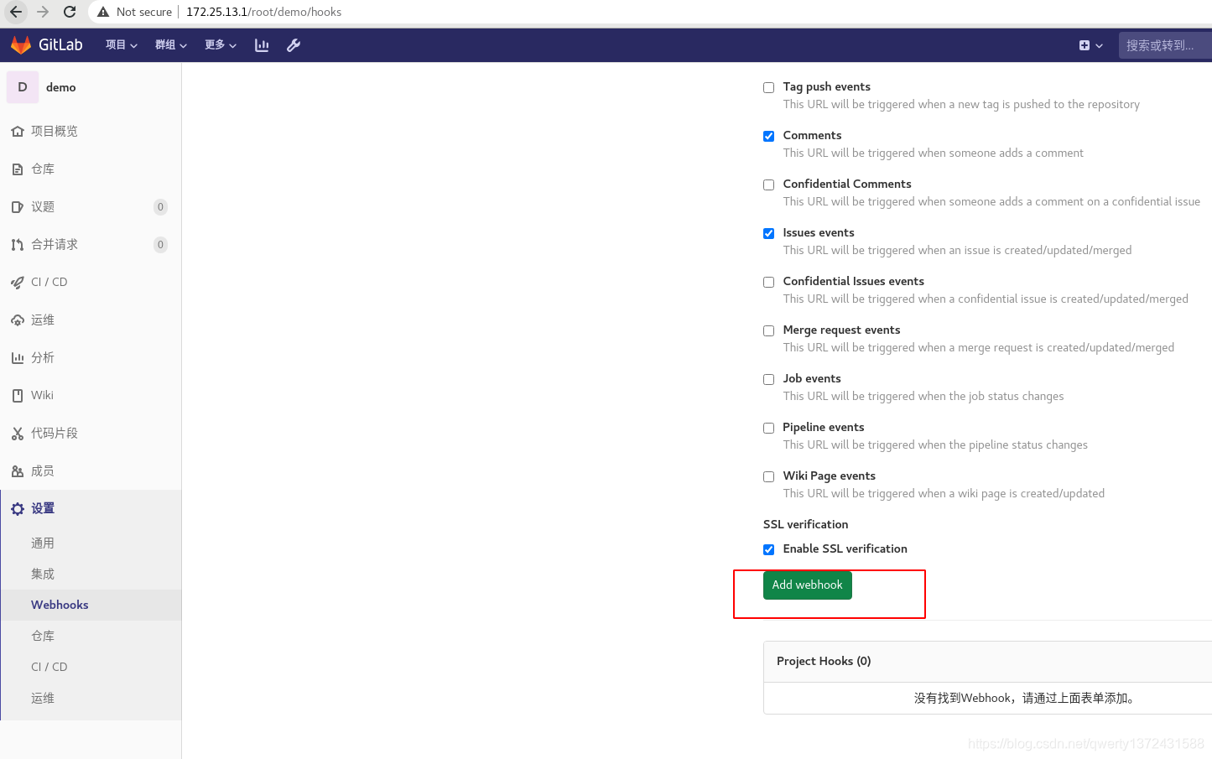The image size is (1212, 759).
Task: Open the chevron next to plus icon
Action: (1099, 46)
